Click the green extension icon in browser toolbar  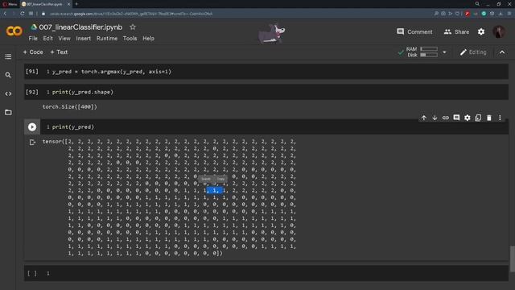[484, 14]
